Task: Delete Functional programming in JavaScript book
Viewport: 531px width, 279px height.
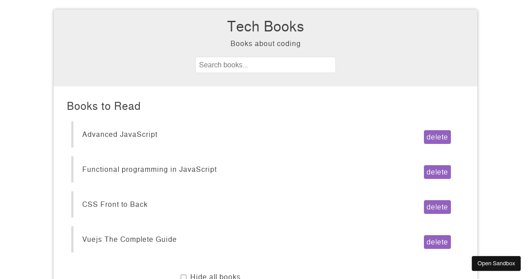Action: pos(437,172)
